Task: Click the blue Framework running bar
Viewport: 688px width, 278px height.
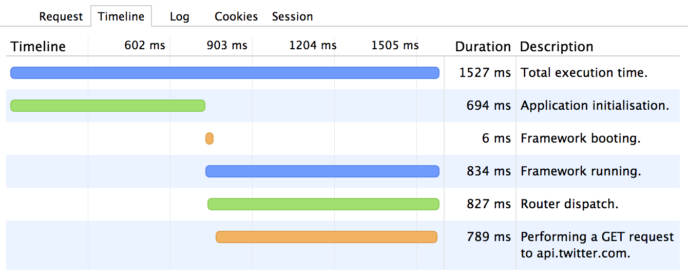Action: [x=322, y=171]
